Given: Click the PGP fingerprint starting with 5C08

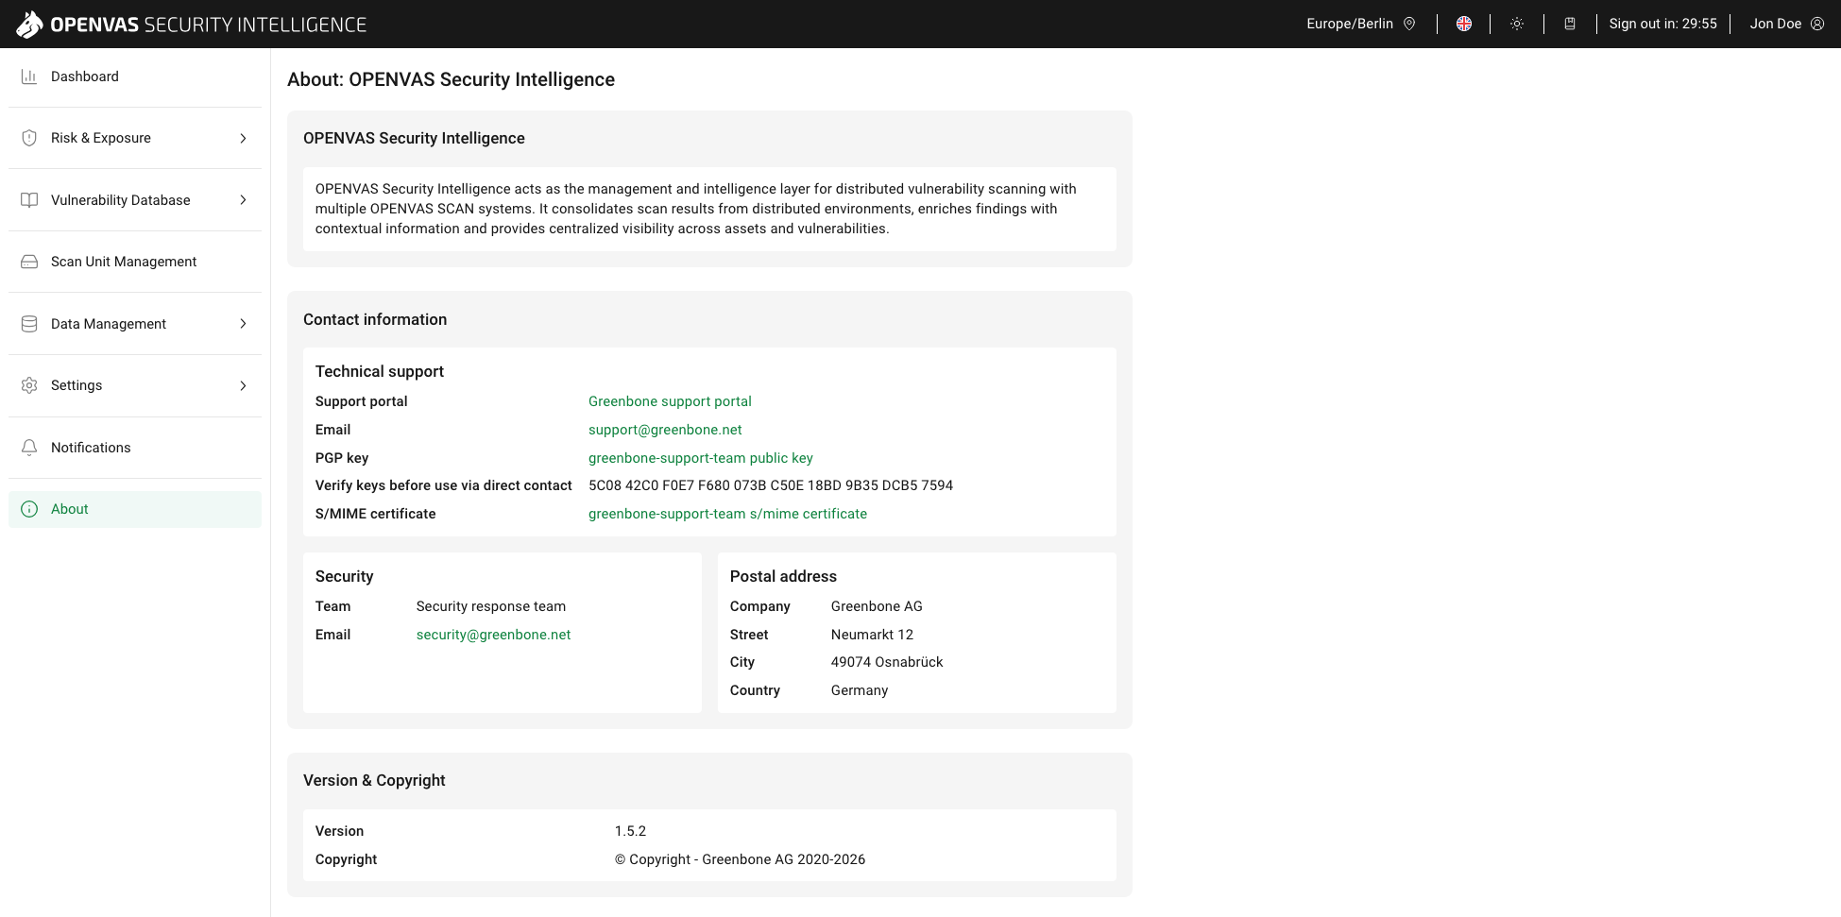Looking at the screenshot, I should pyautogui.click(x=771, y=485).
